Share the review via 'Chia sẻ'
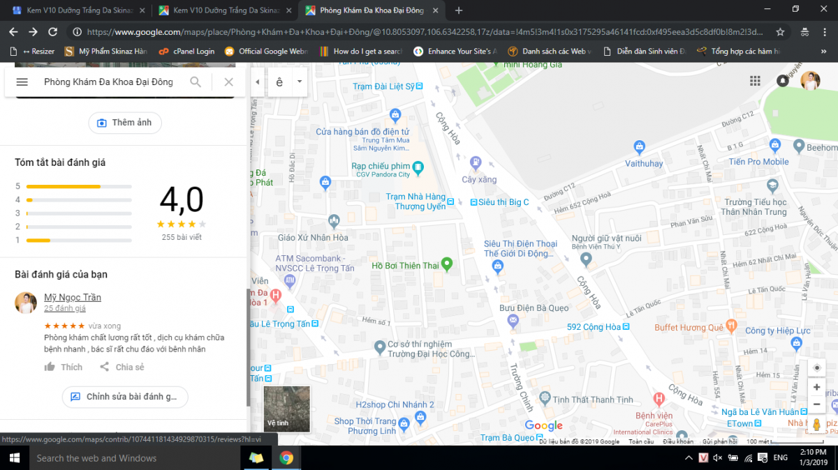838x470 pixels. (122, 367)
